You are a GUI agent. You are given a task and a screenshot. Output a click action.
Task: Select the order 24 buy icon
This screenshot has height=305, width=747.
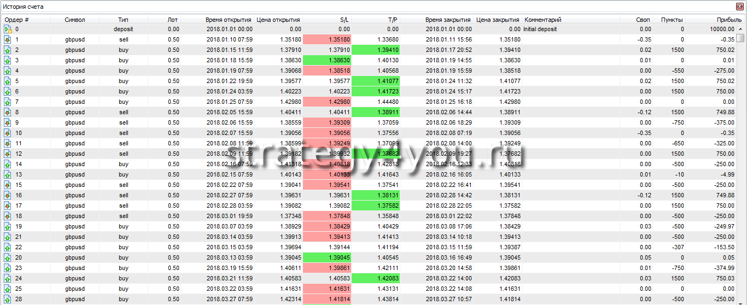pos(8,278)
